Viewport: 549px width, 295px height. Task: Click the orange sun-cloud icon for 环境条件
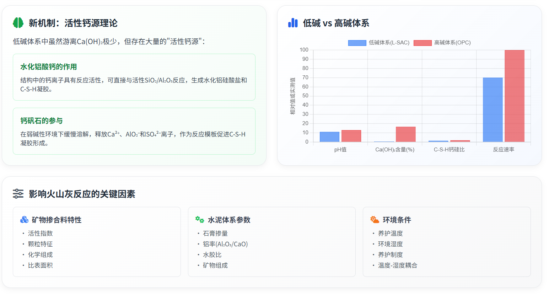[375, 220]
